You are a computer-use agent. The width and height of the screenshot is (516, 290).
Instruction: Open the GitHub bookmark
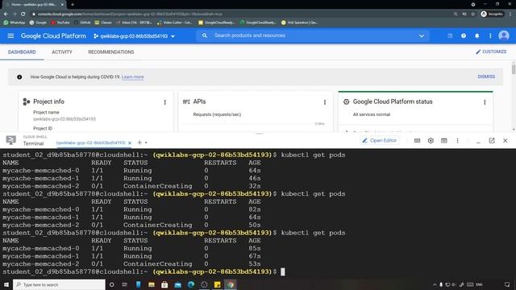click(82, 23)
